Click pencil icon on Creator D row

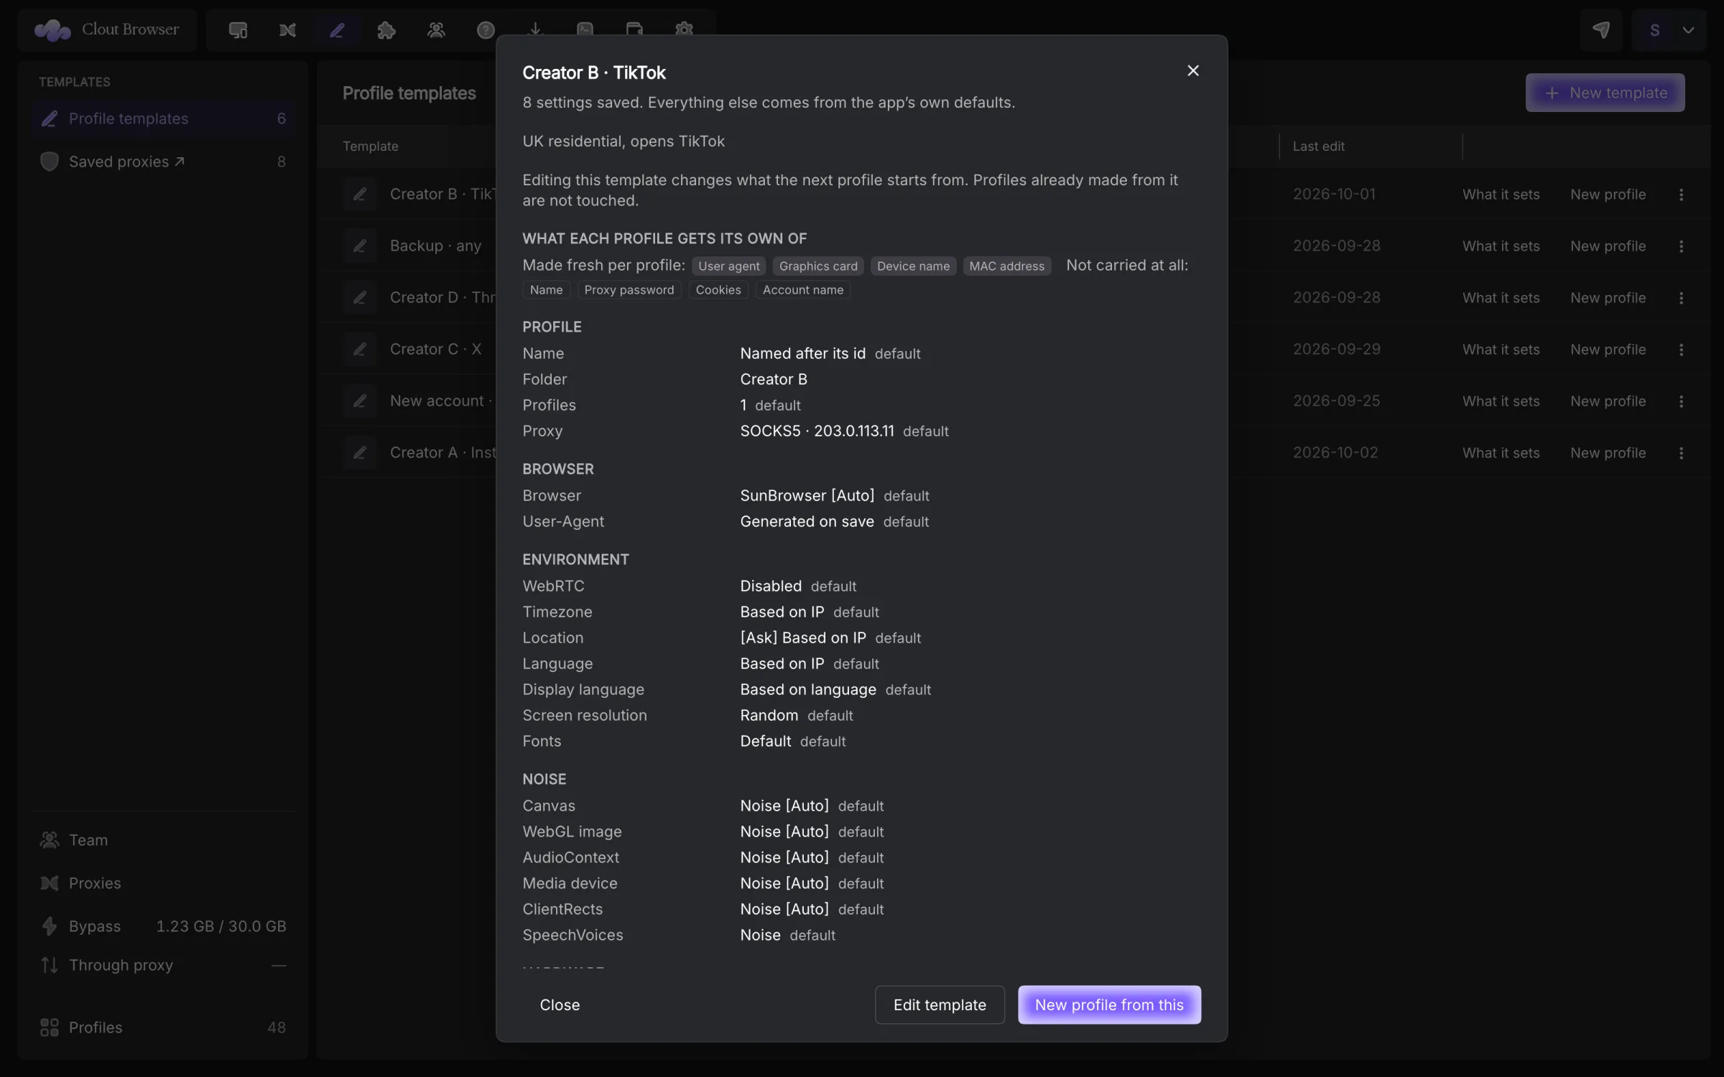[360, 297]
